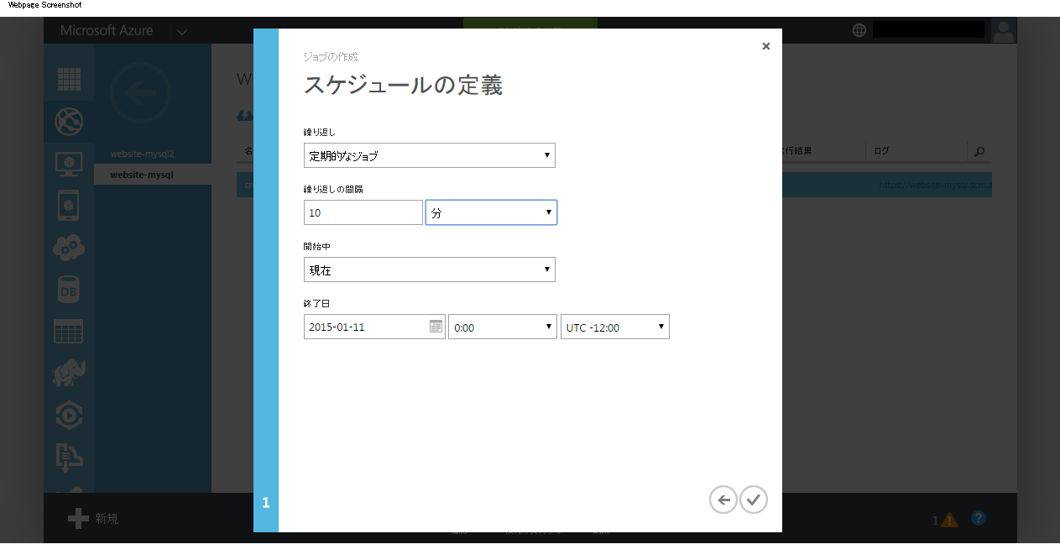Close the job creation dialog

point(765,47)
